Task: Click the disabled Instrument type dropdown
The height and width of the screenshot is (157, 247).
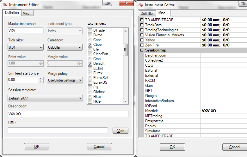Action: click(x=65, y=31)
